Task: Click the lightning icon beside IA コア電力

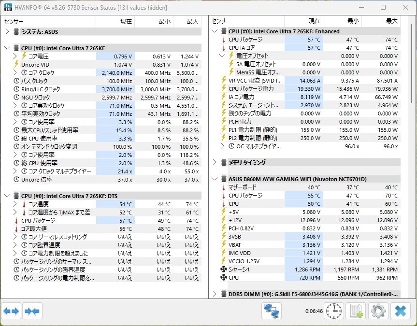Action: 224,97
